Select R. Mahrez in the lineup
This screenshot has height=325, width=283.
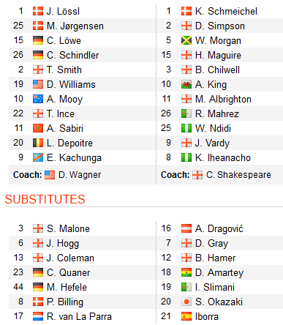(216, 113)
